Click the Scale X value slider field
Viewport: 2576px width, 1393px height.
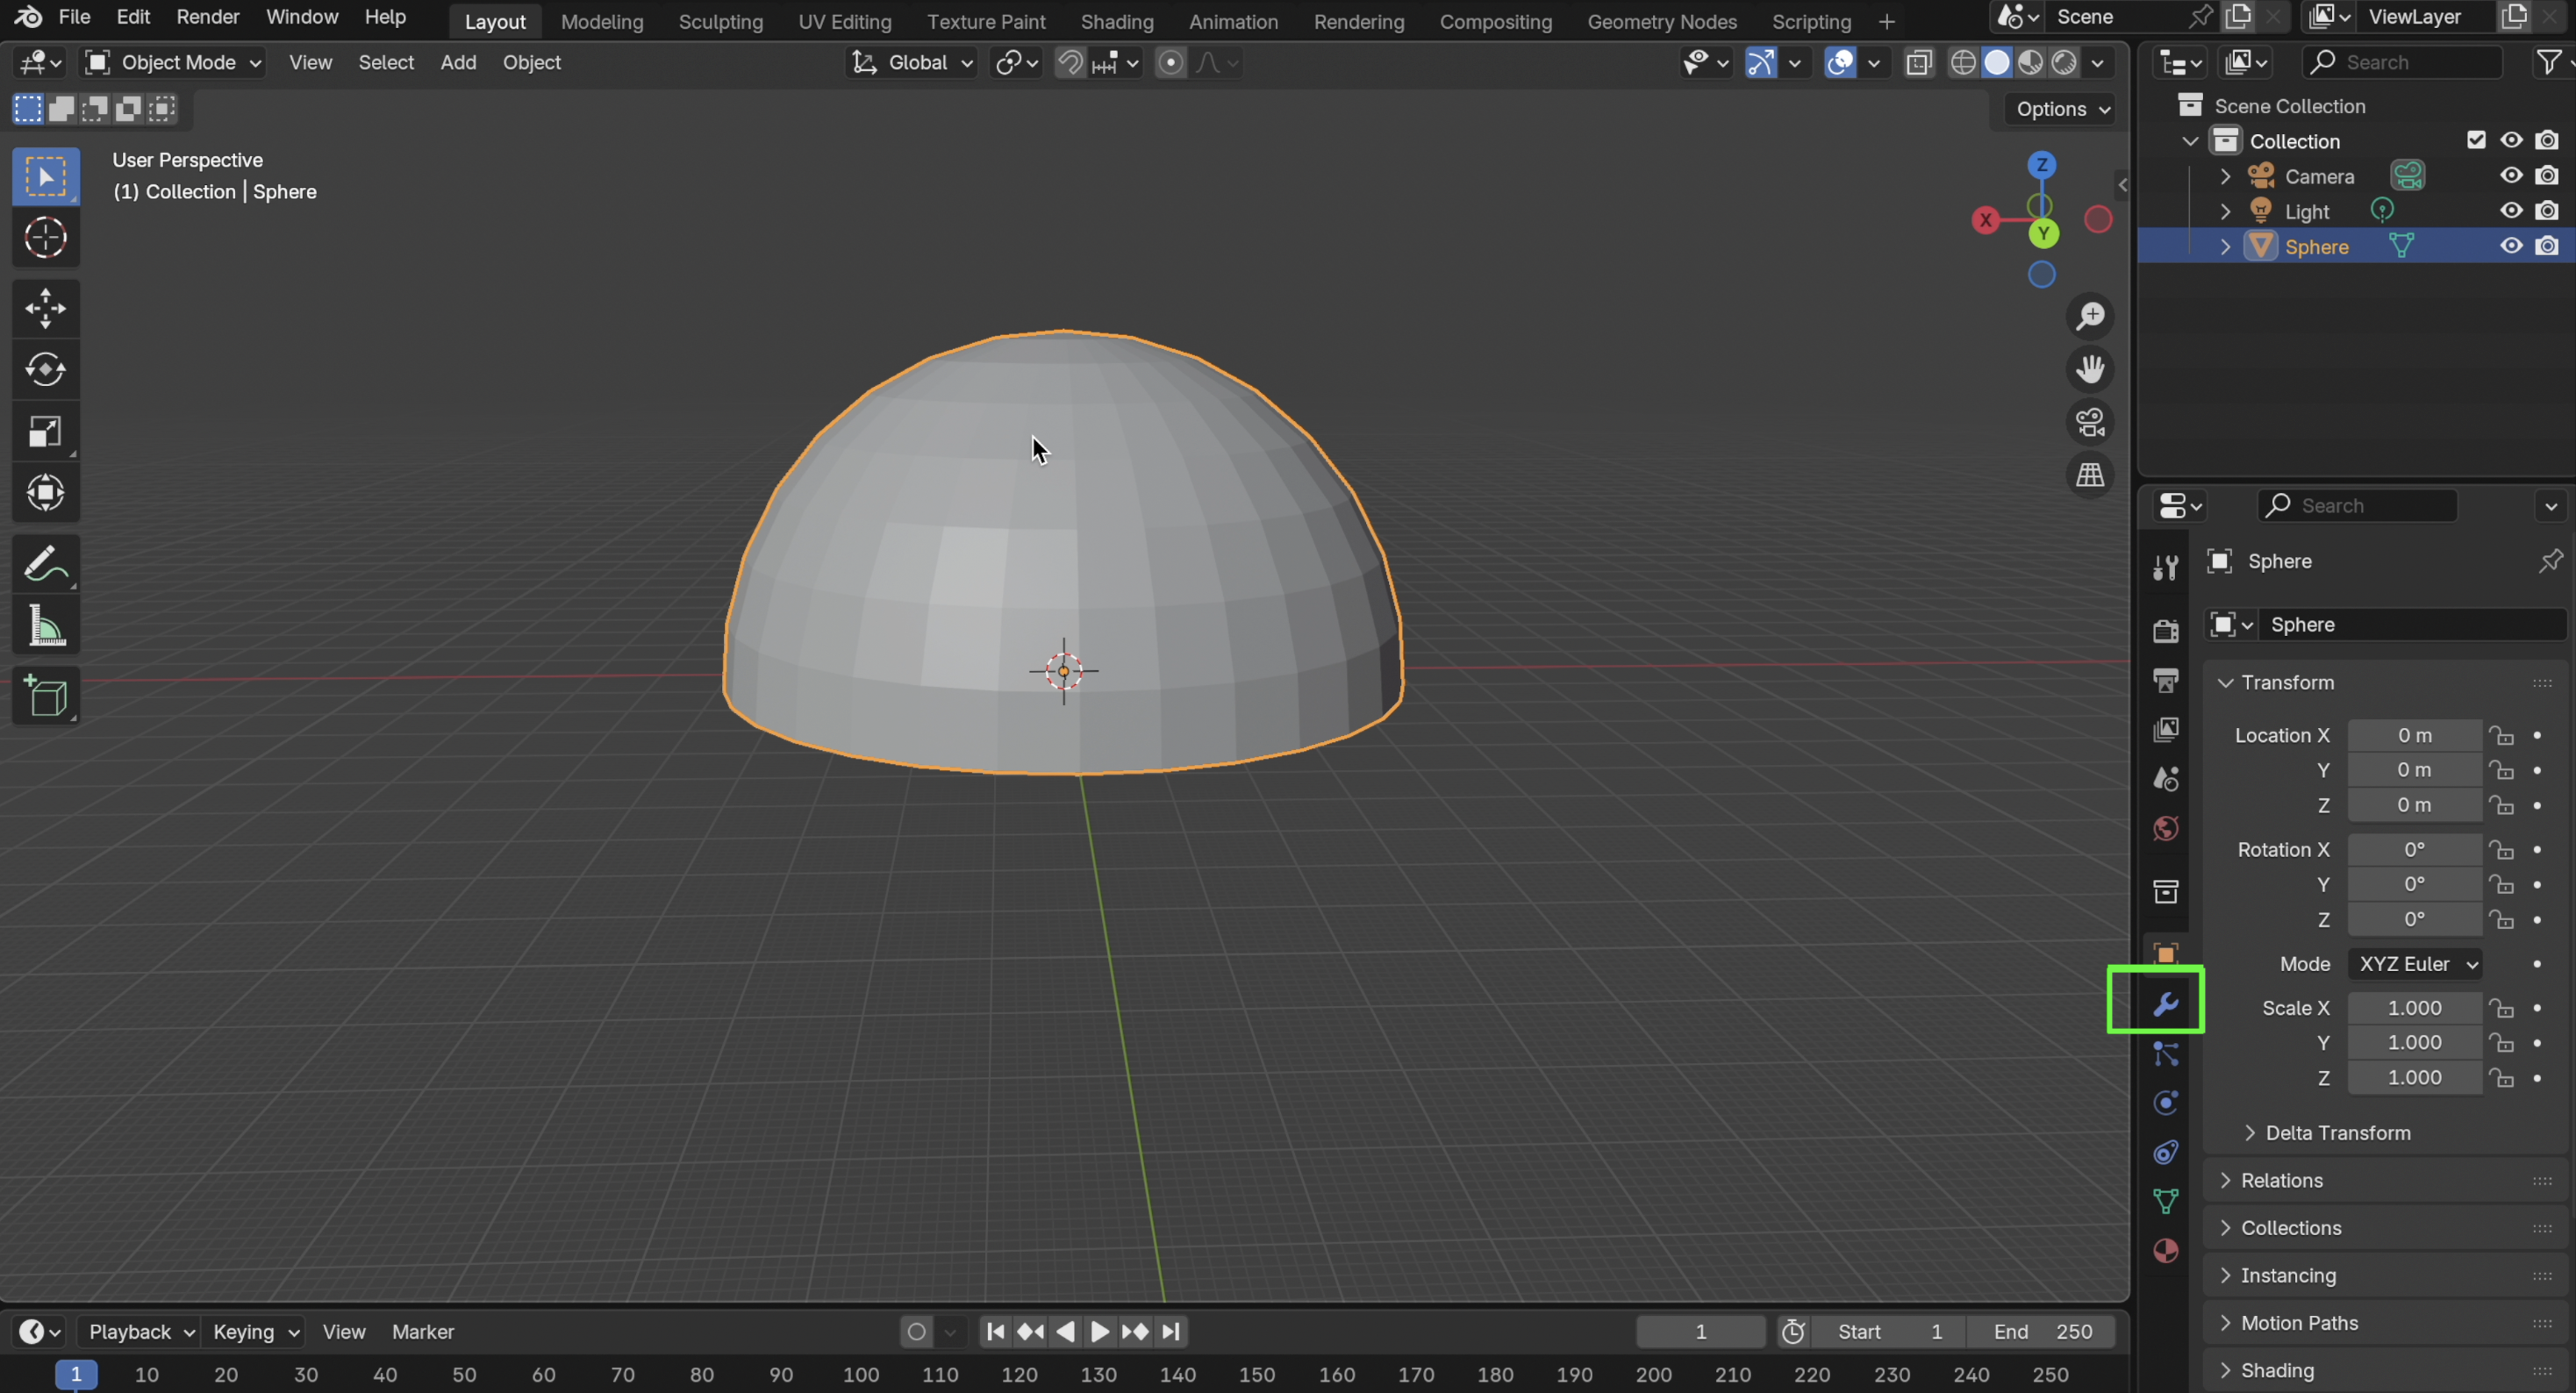pos(2413,1008)
